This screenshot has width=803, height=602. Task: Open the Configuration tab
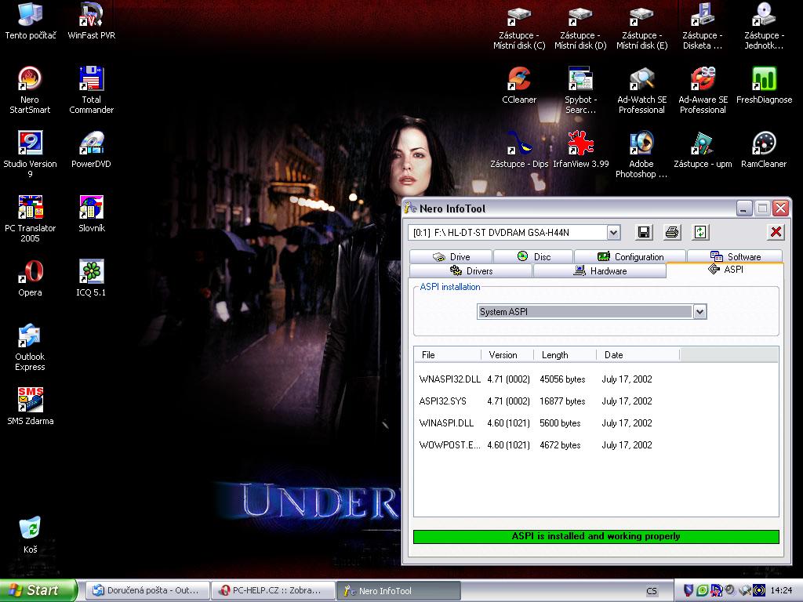tap(630, 256)
